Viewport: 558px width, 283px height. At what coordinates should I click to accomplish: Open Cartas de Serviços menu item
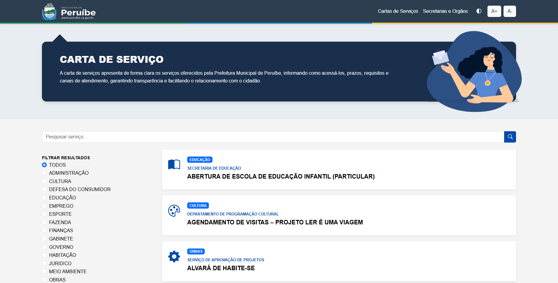[398, 11]
